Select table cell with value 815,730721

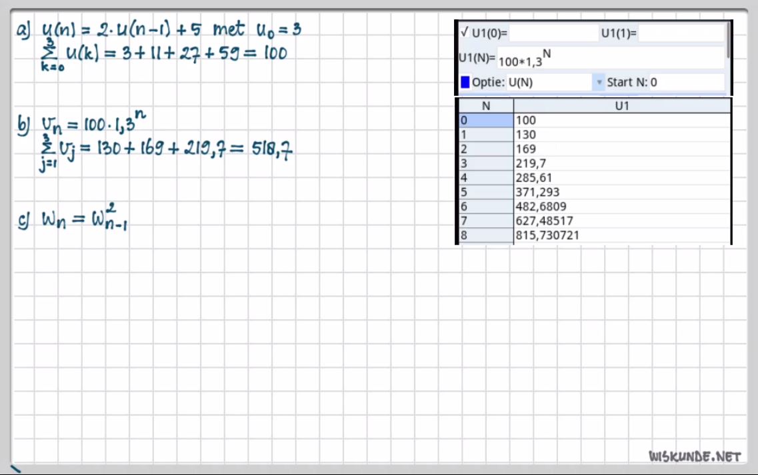[x=622, y=235]
